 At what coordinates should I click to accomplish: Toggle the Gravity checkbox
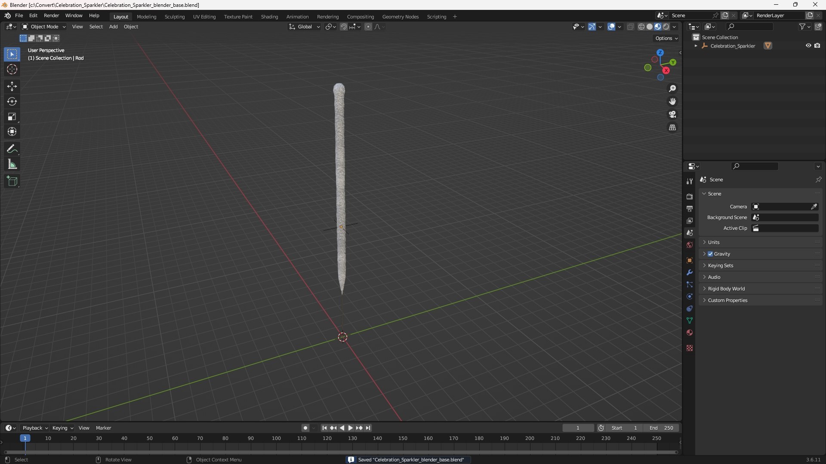coord(710,254)
